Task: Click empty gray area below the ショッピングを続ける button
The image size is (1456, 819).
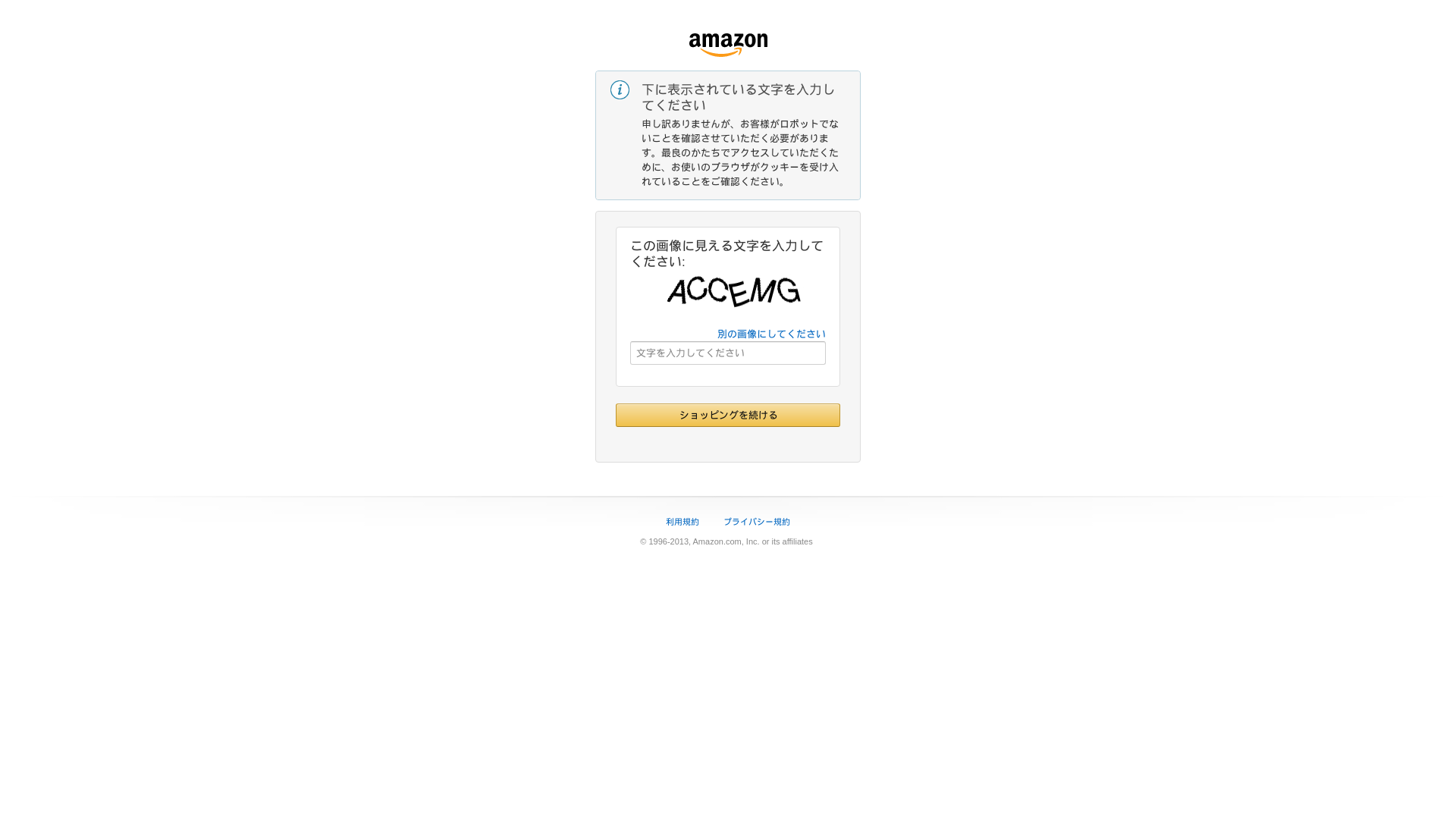Action: [728, 444]
